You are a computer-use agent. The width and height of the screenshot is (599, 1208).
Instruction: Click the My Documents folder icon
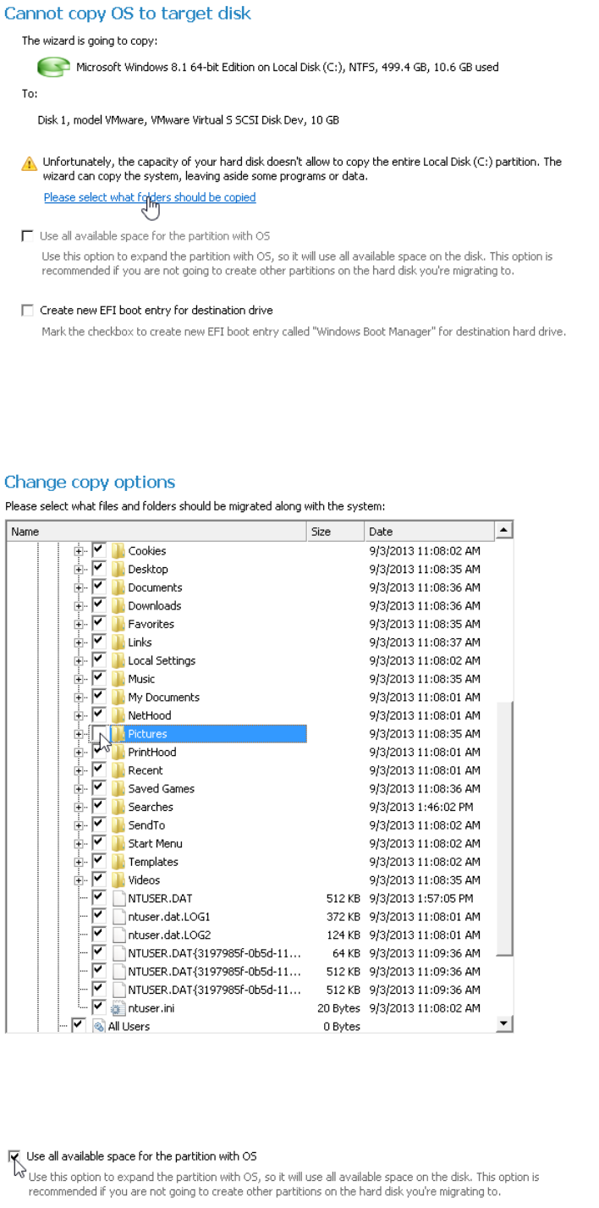[x=118, y=698]
